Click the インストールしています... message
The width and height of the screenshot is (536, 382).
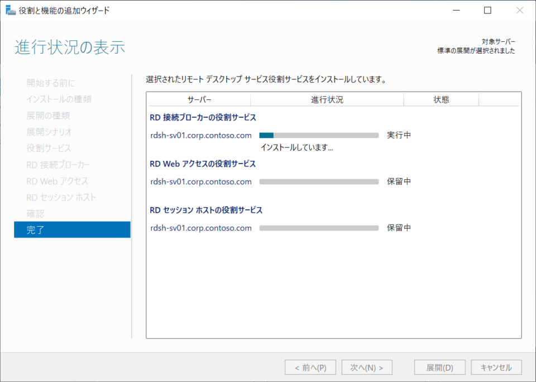pyautogui.click(x=296, y=147)
